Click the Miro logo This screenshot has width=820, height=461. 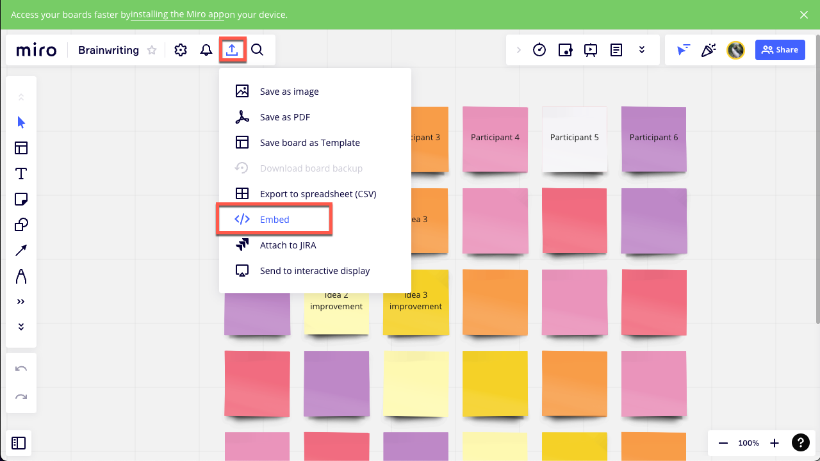[x=37, y=50]
